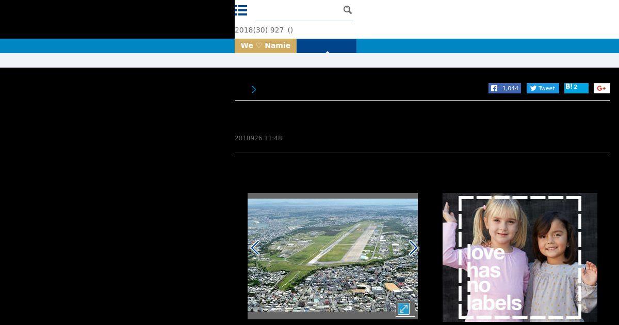This screenshot has width=619, height=325.
Task: Click the Tweet share button
Action: 543,88
